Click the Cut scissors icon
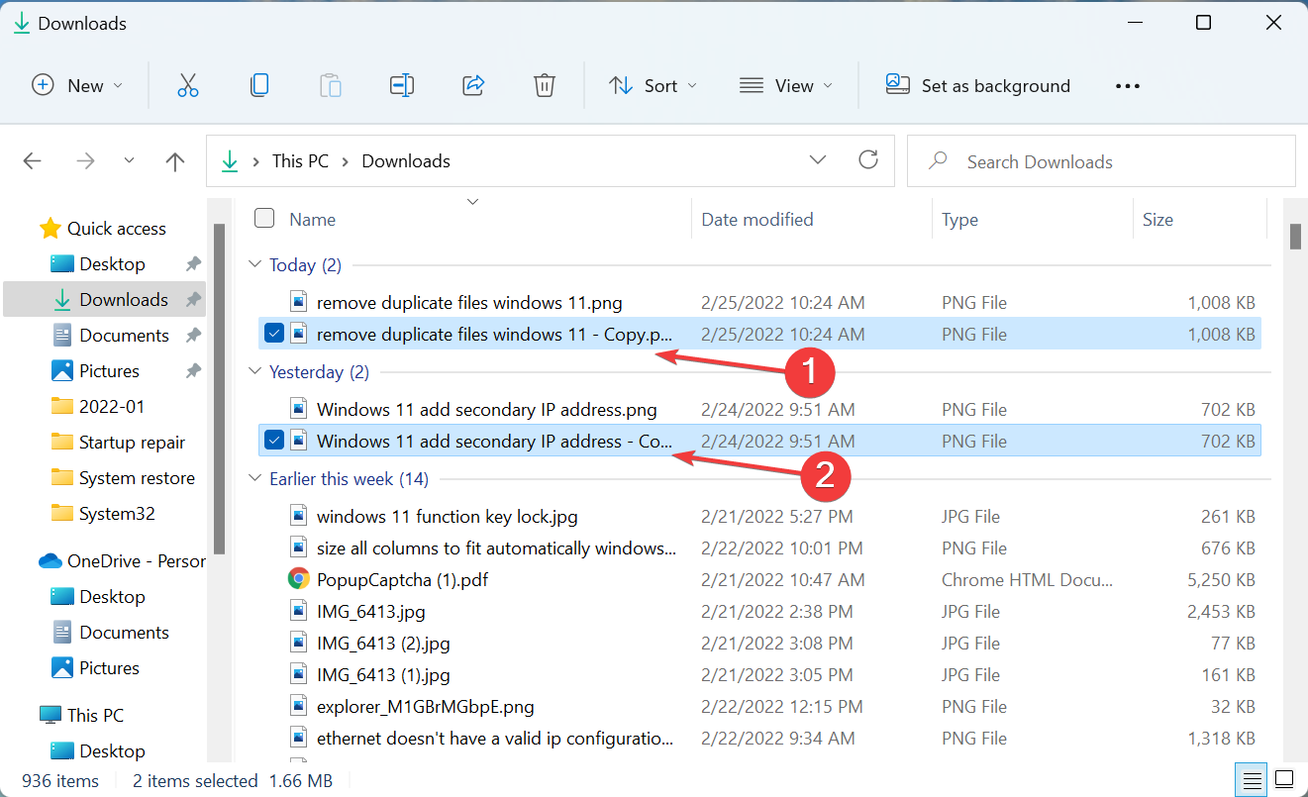The width and height of the screenshot is (1308, 797). (x=188, y=85)
